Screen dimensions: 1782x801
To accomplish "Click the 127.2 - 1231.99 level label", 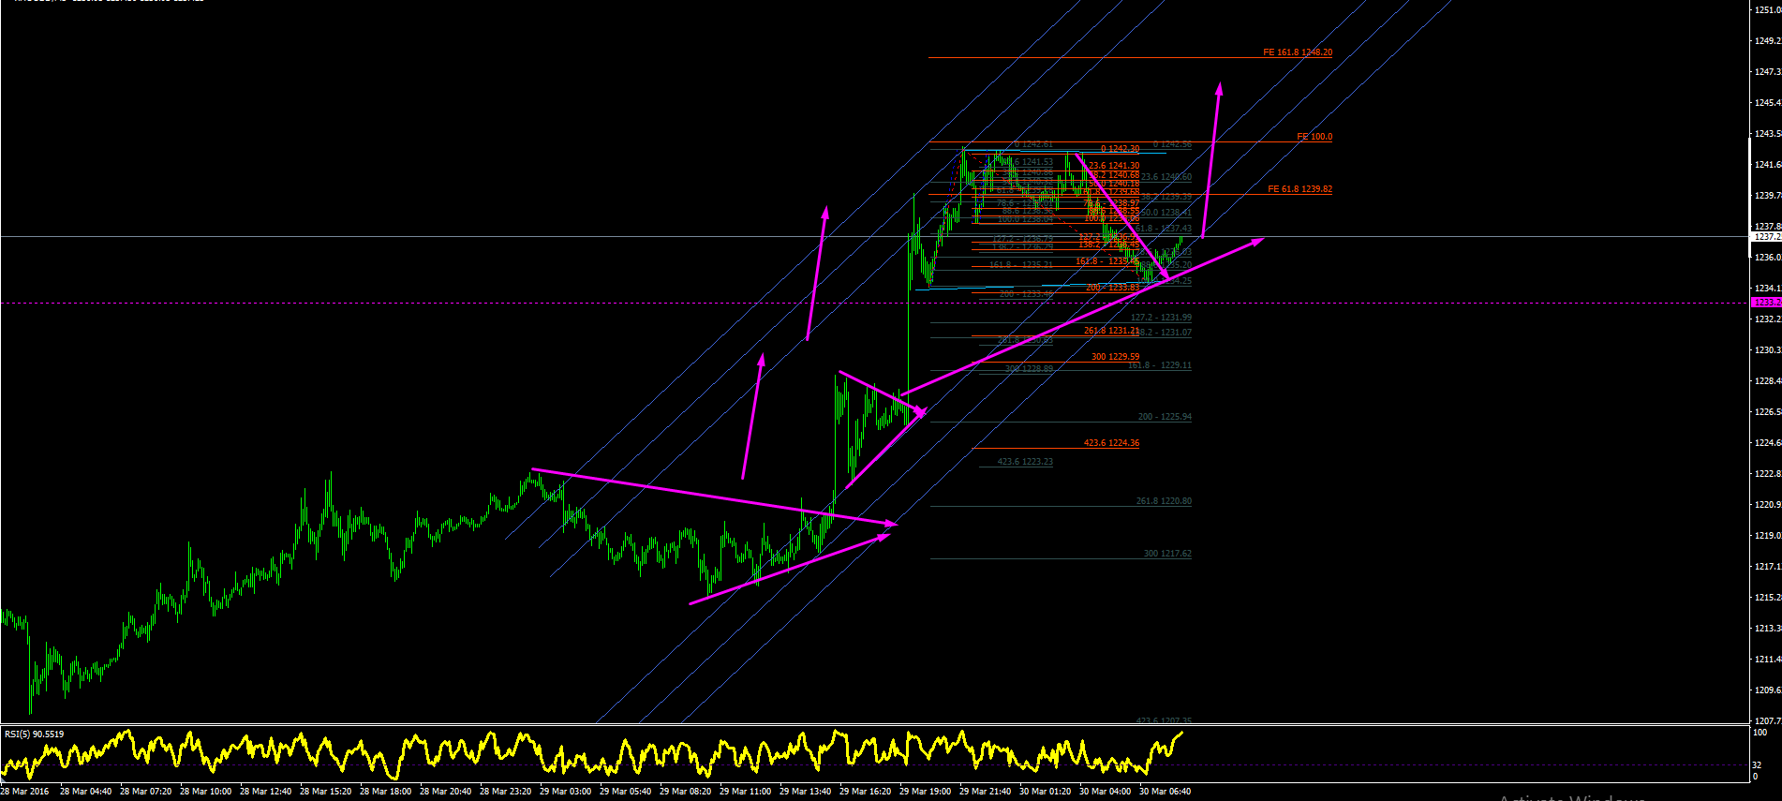I will (x=1161, y=318).
